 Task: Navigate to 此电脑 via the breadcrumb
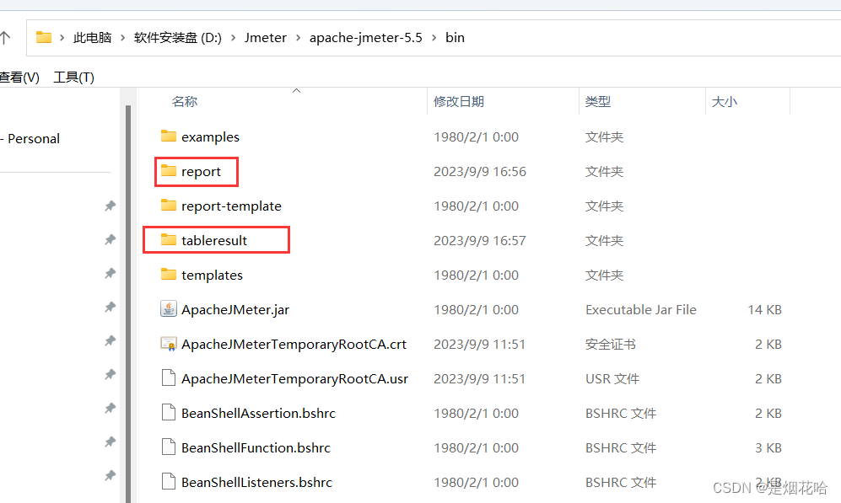[x=93, y=37]
